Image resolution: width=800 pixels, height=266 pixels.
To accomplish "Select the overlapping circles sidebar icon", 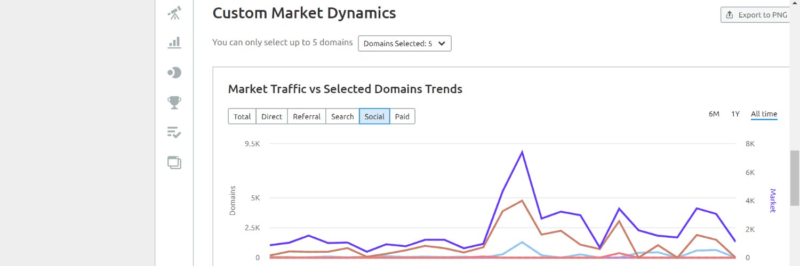I will [174, 73].
